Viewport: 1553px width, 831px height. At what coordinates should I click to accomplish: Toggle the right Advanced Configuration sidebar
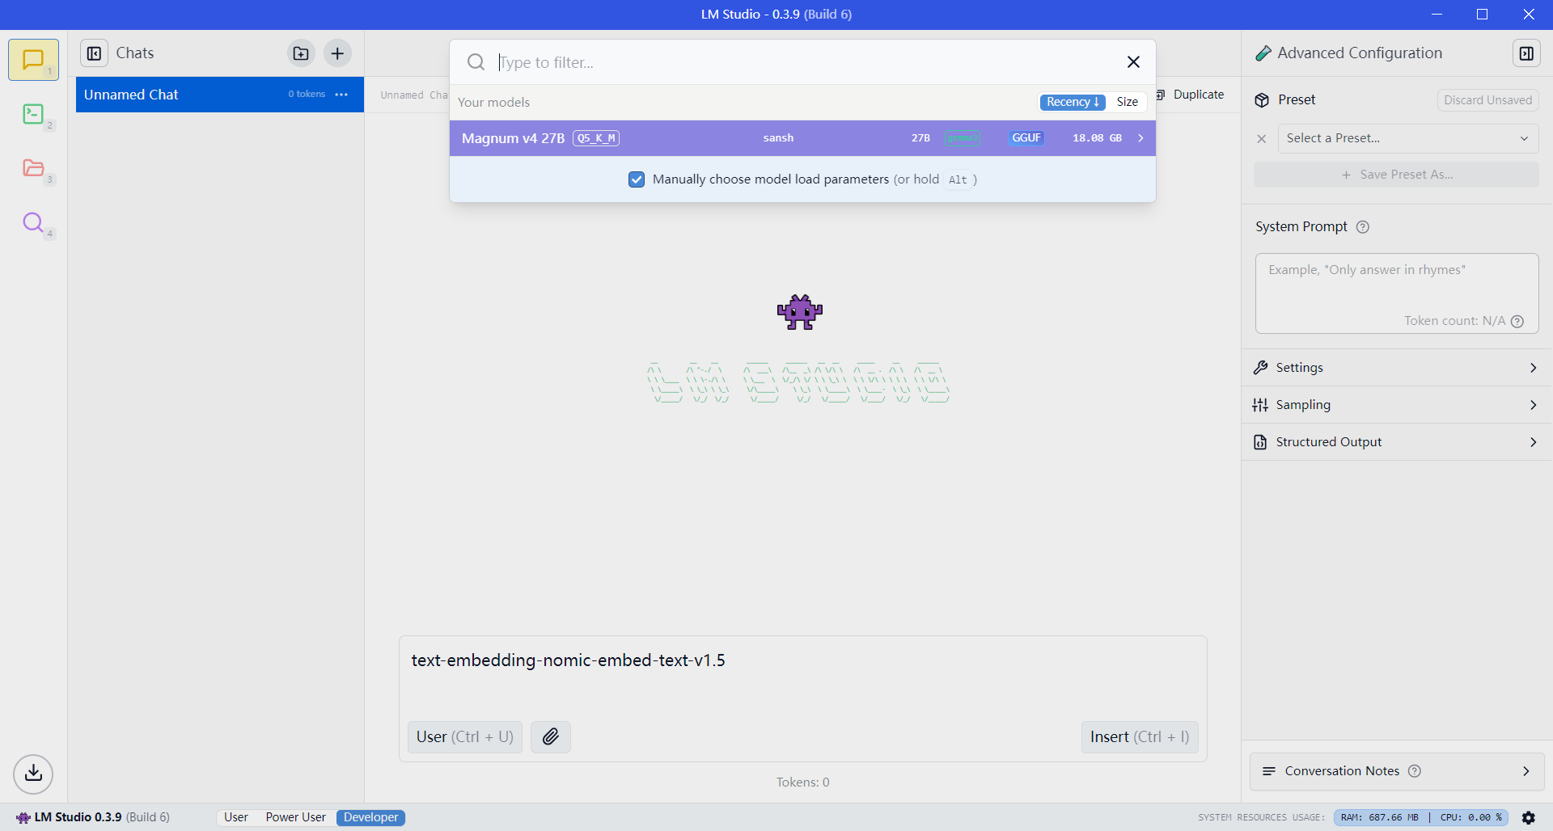click(1526, 53)
